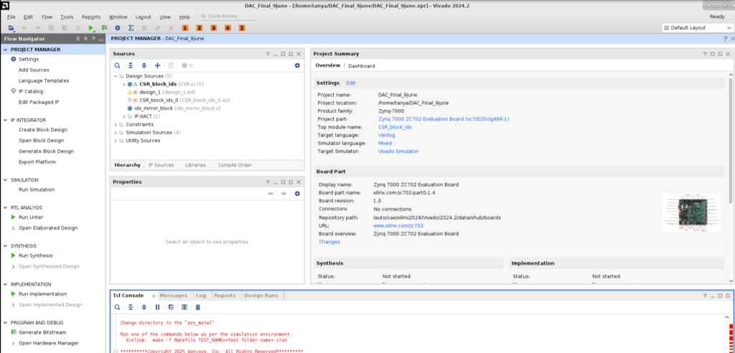The height and width of the screenshot is (353, 735).
Task: Expand the Simulation Sources tree node
Action: [x=116, y=133]
